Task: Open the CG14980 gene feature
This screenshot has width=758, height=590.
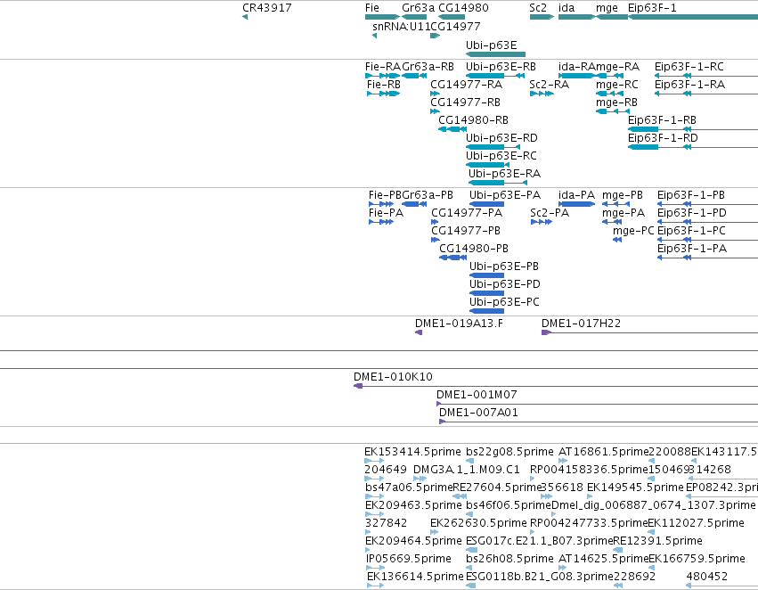Action: click(452, 17)
